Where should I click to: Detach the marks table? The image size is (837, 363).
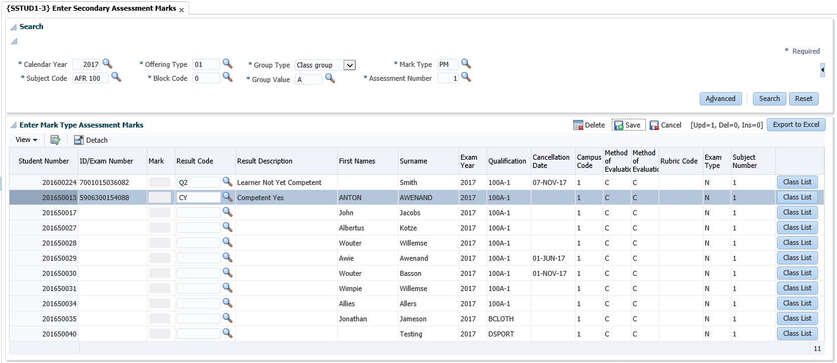click(x=90, y=140)
